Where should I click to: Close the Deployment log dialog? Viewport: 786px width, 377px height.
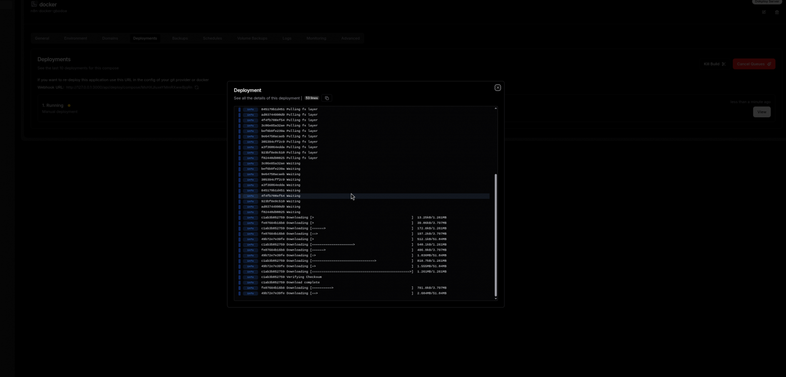(497, 88)
